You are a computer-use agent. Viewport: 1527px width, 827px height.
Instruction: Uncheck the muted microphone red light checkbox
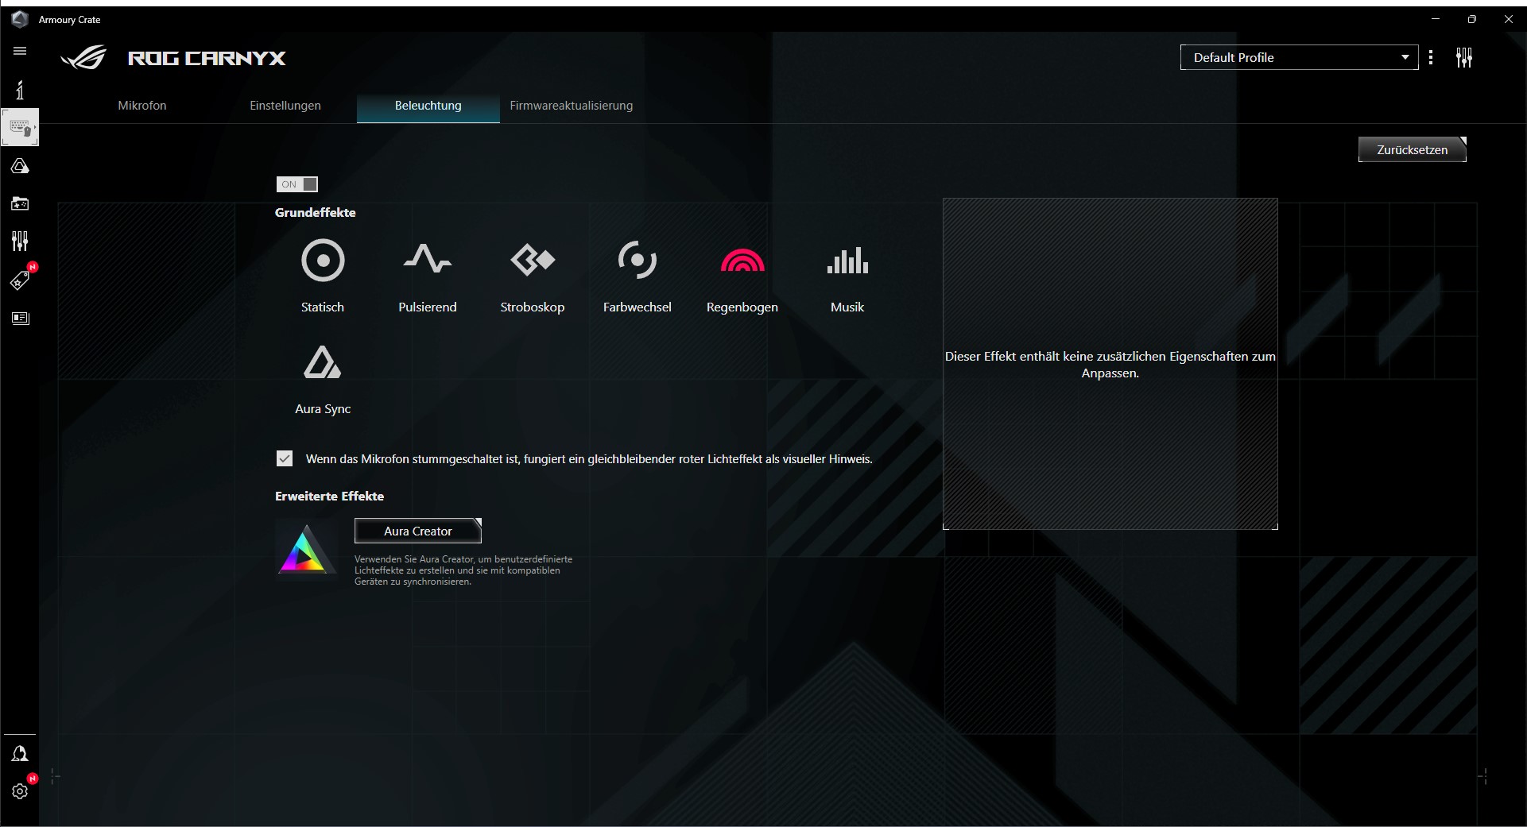click(x=285, y=458)
